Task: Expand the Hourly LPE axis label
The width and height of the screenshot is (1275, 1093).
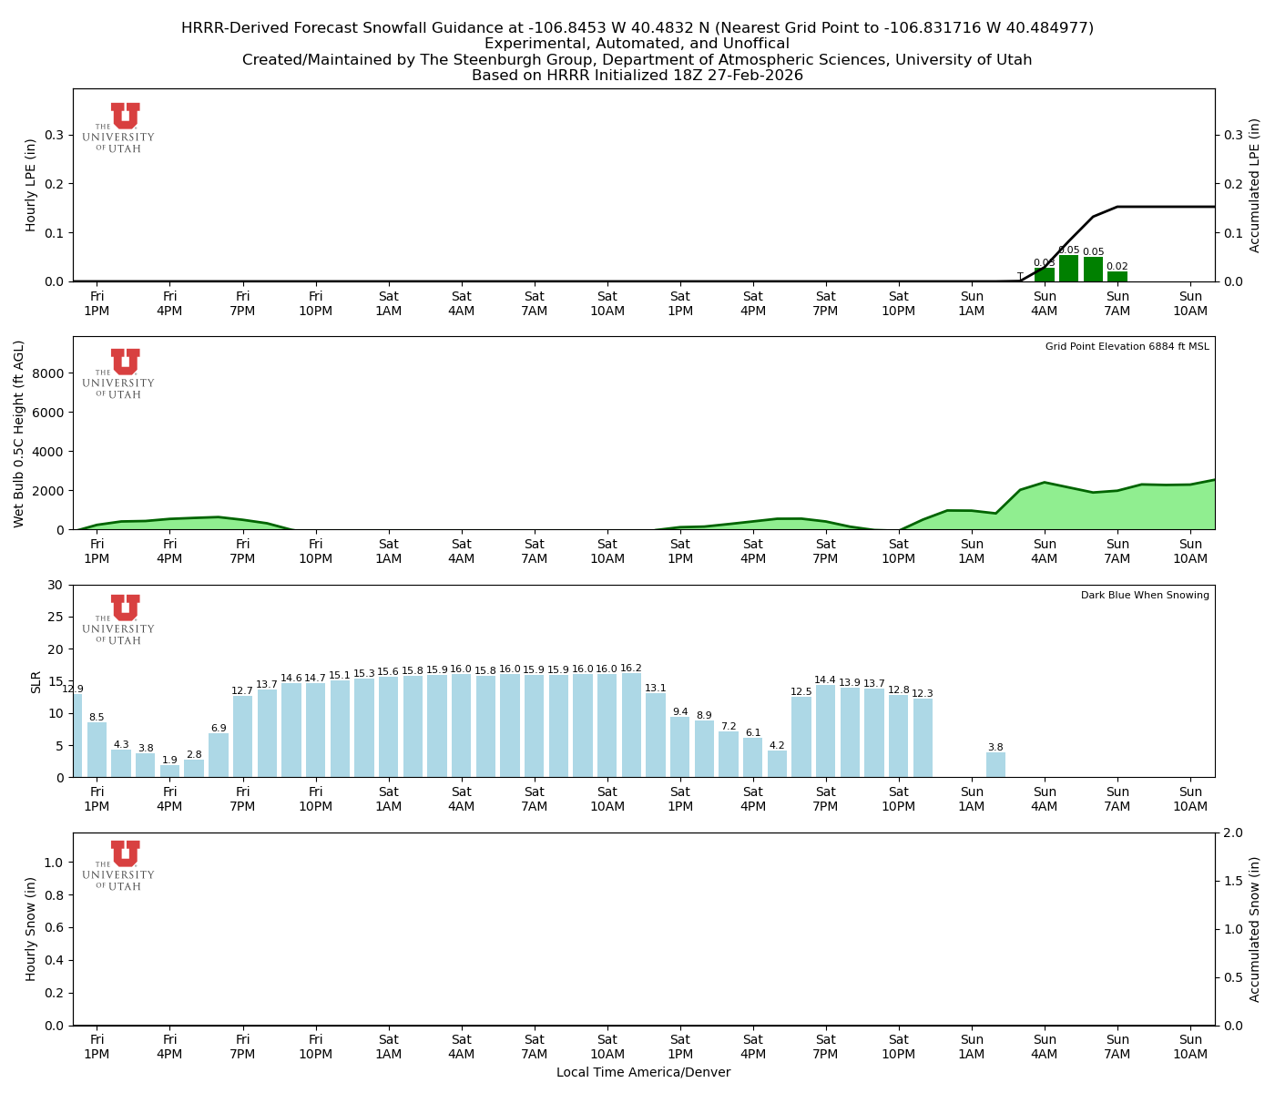Action: (x=32, y=182)
